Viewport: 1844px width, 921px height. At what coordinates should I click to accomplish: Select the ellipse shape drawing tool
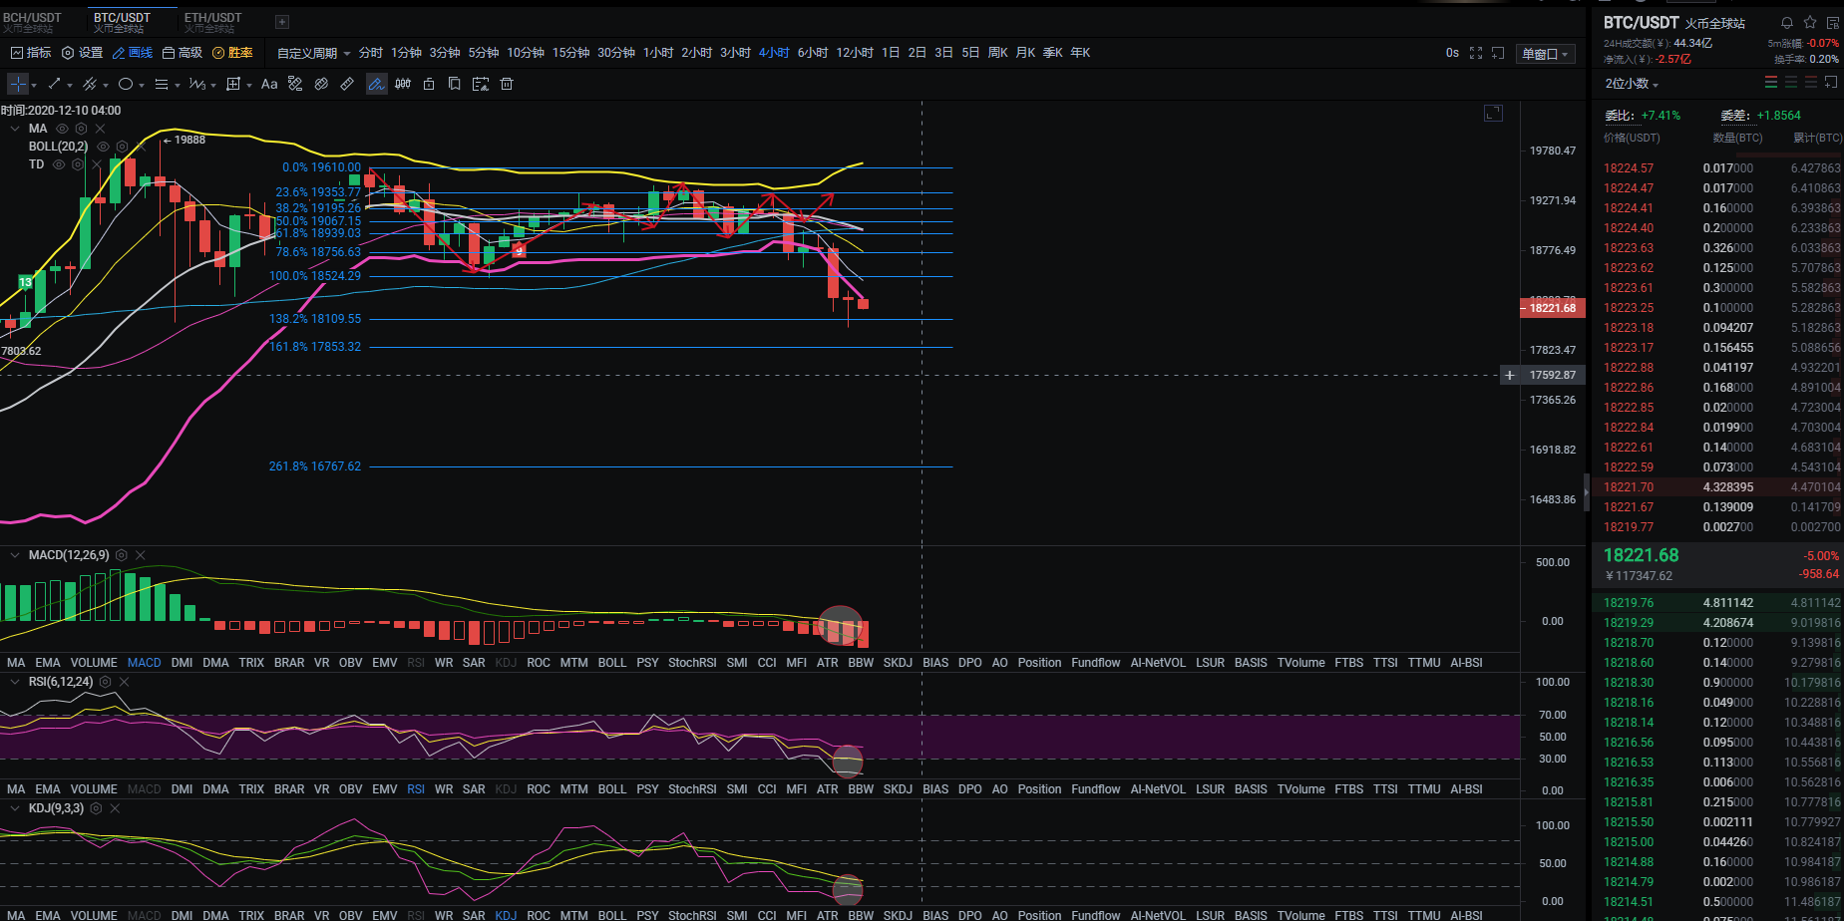pyautogui.click(x=126, y=85)
